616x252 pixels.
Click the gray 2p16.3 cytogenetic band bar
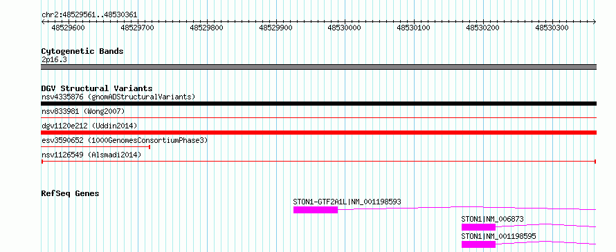[318, 67]
